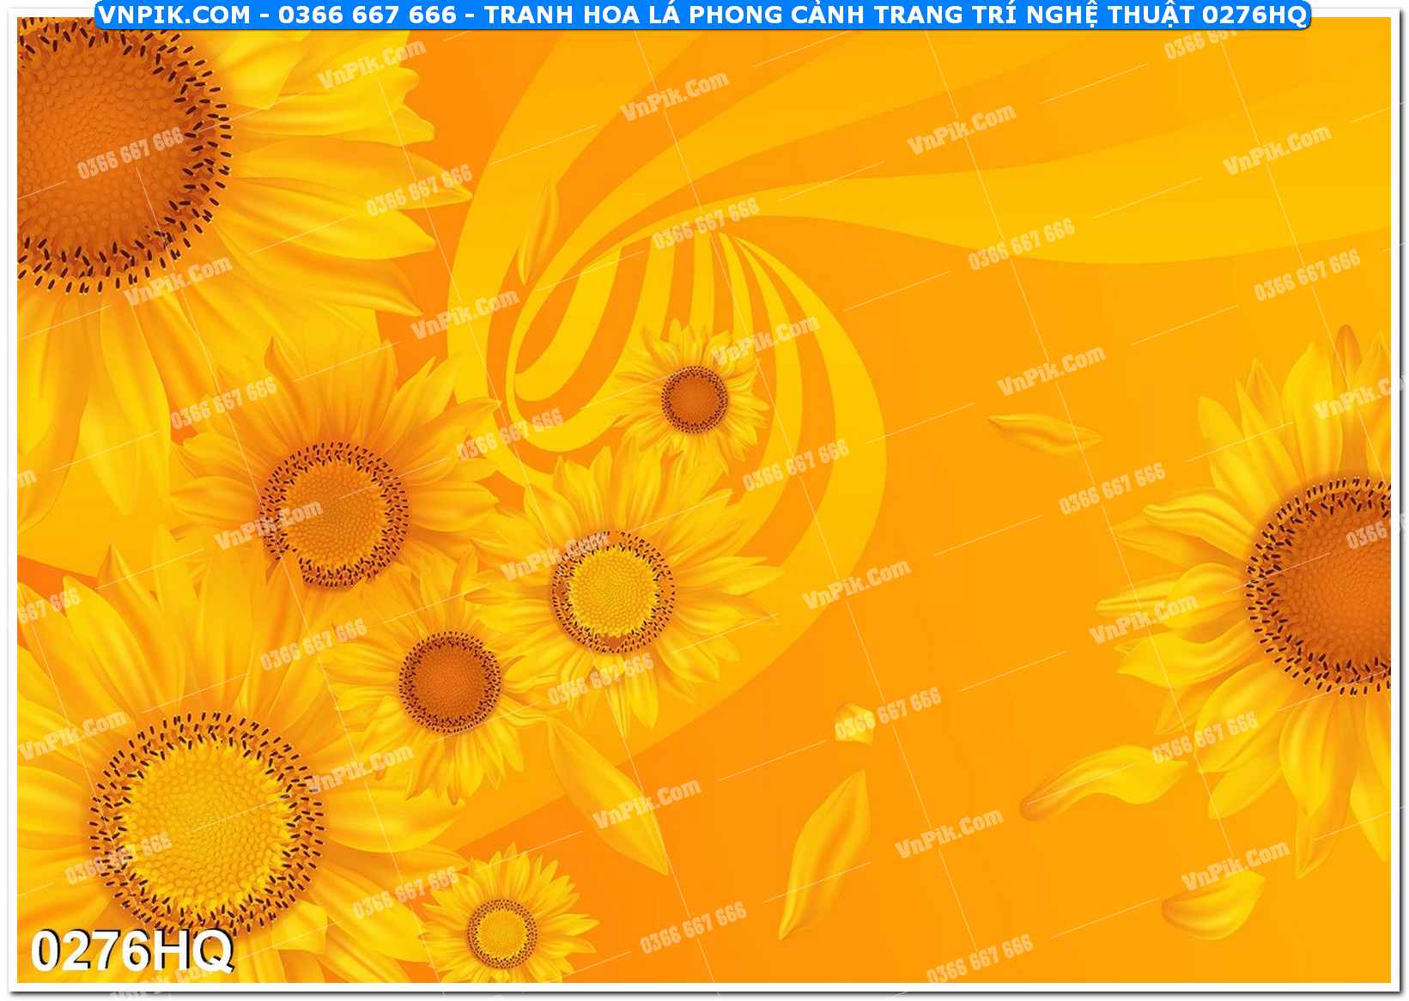Viewport: 1409px width, 1001px height.
Task: Click the fallen petal in the bottom-right corner
Action: point(1212,898)
